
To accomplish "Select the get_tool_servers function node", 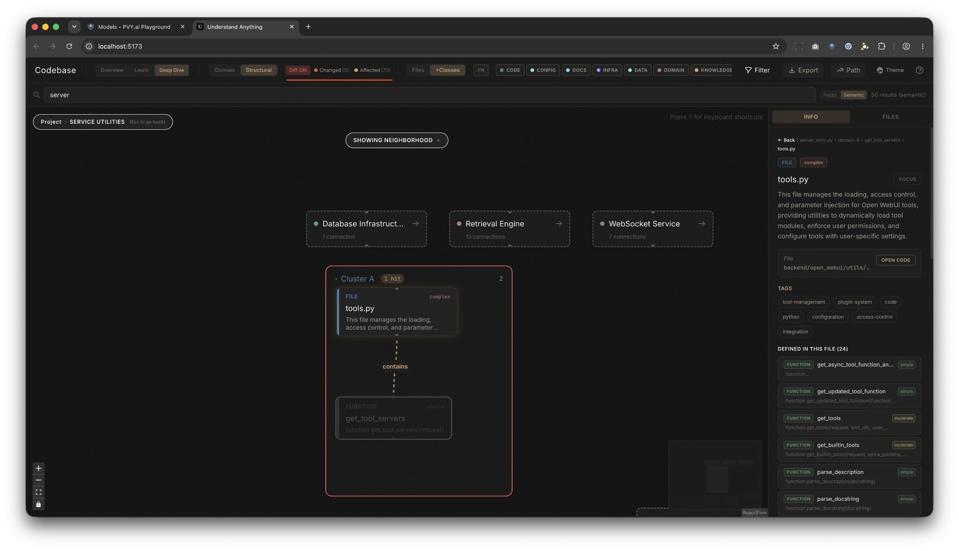I will tap(394, 418).
